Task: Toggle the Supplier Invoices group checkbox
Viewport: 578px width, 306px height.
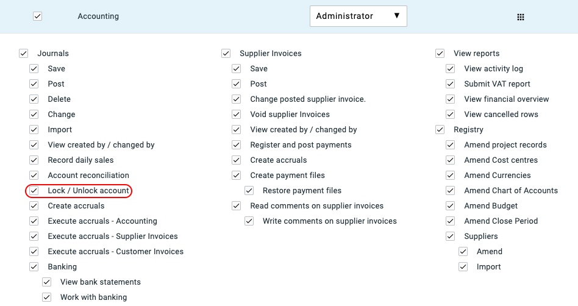Action: click(x=226, y=54)
